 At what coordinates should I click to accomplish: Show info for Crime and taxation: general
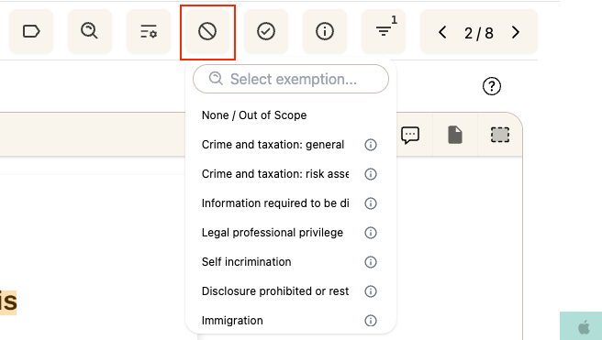coord(371,145)
